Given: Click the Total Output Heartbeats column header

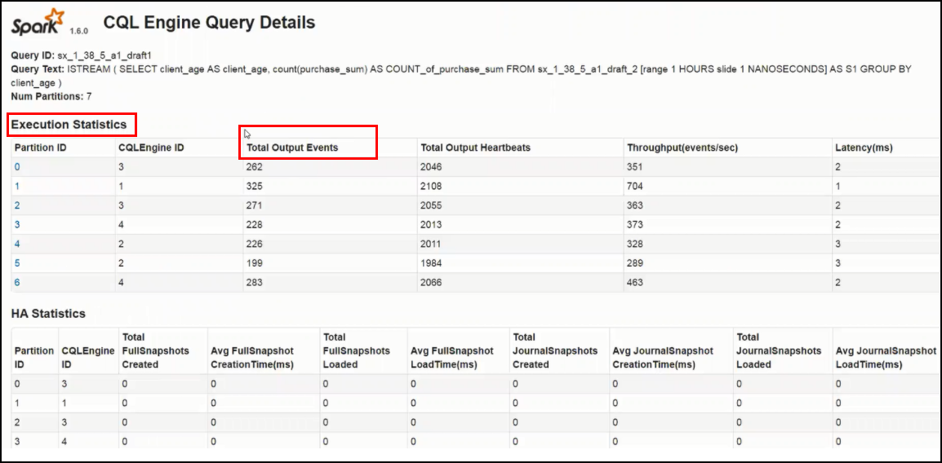Looking at the screenshot, I should coord(475,148).
